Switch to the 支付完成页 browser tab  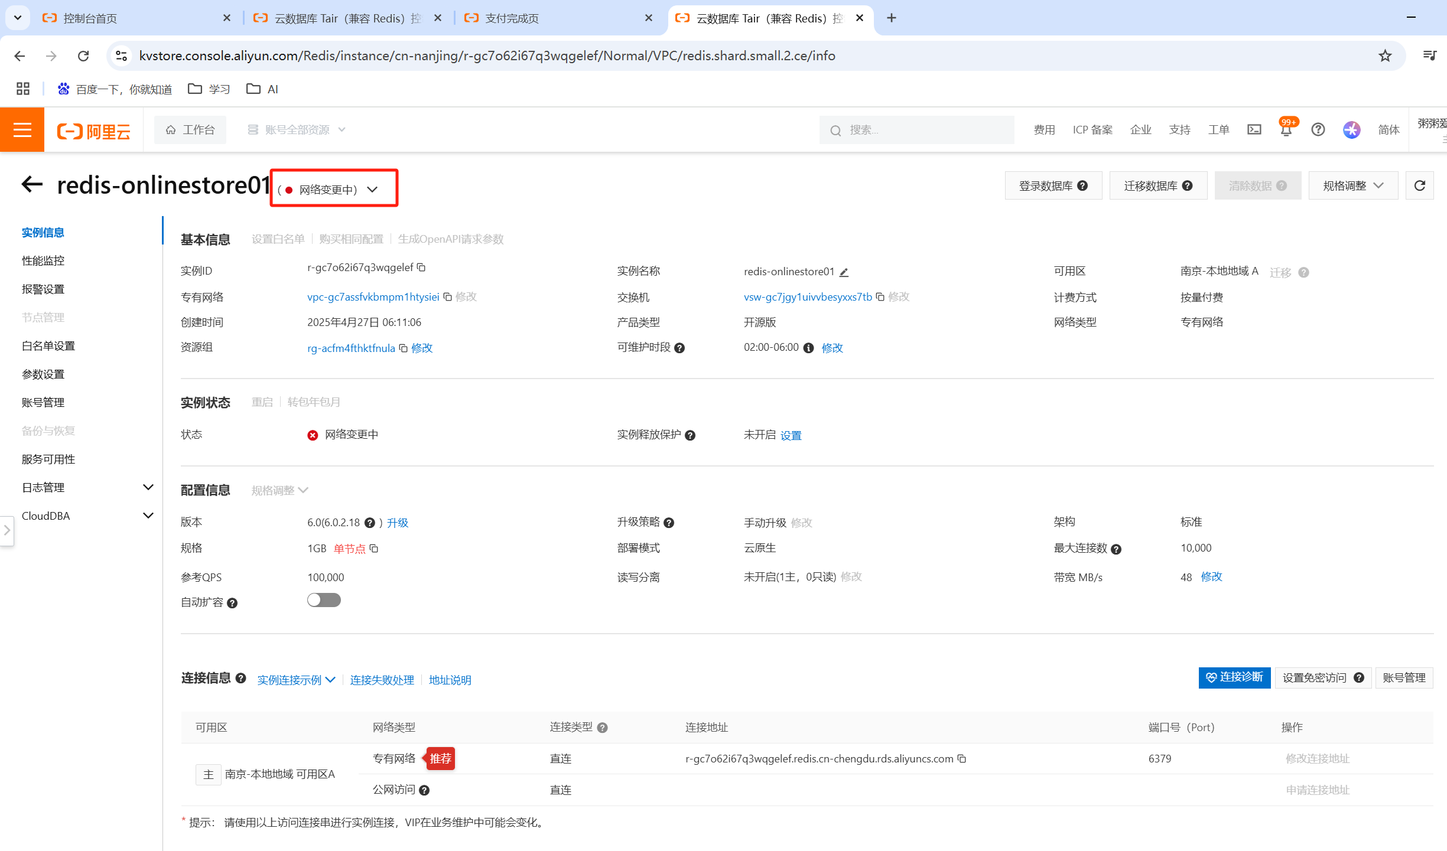[x=512, y=18]
